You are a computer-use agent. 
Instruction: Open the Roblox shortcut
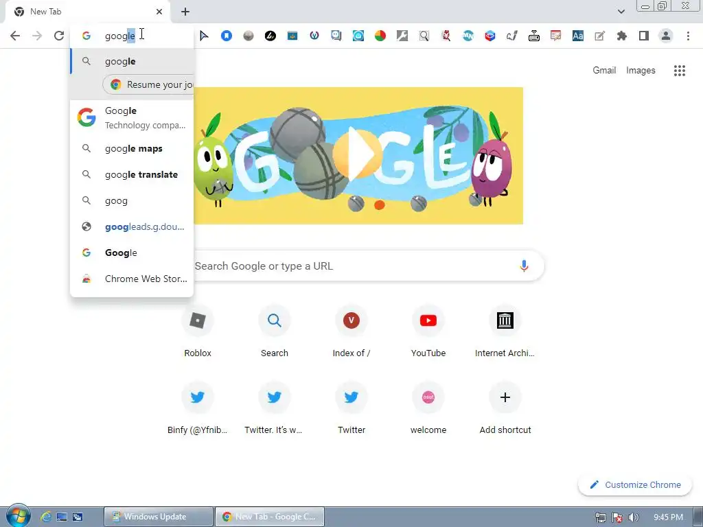pos(198,331)
